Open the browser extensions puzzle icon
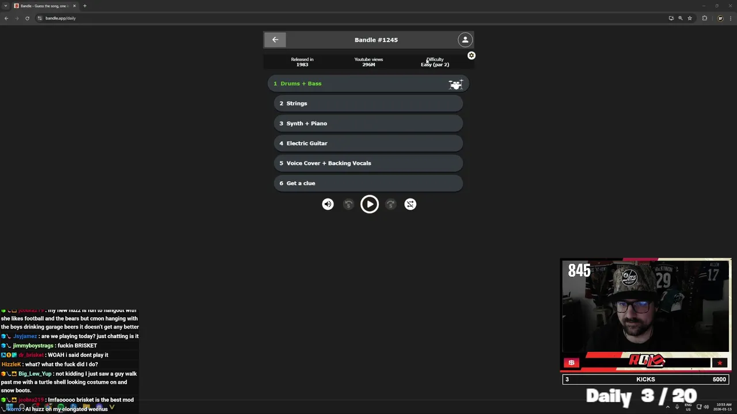The image size is (737, 414). [x=705, y=18]
